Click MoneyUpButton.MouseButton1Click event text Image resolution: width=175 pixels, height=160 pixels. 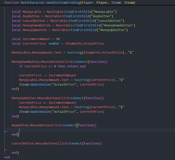[40, 98]
